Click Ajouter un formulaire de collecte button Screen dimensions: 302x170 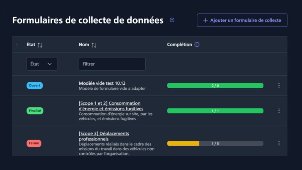click(x=242, y=20)
